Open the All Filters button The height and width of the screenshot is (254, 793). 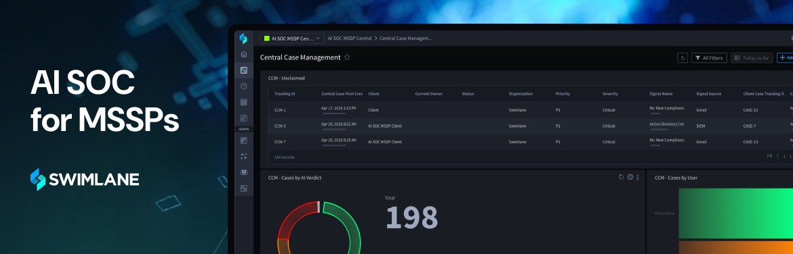[709, 58]
